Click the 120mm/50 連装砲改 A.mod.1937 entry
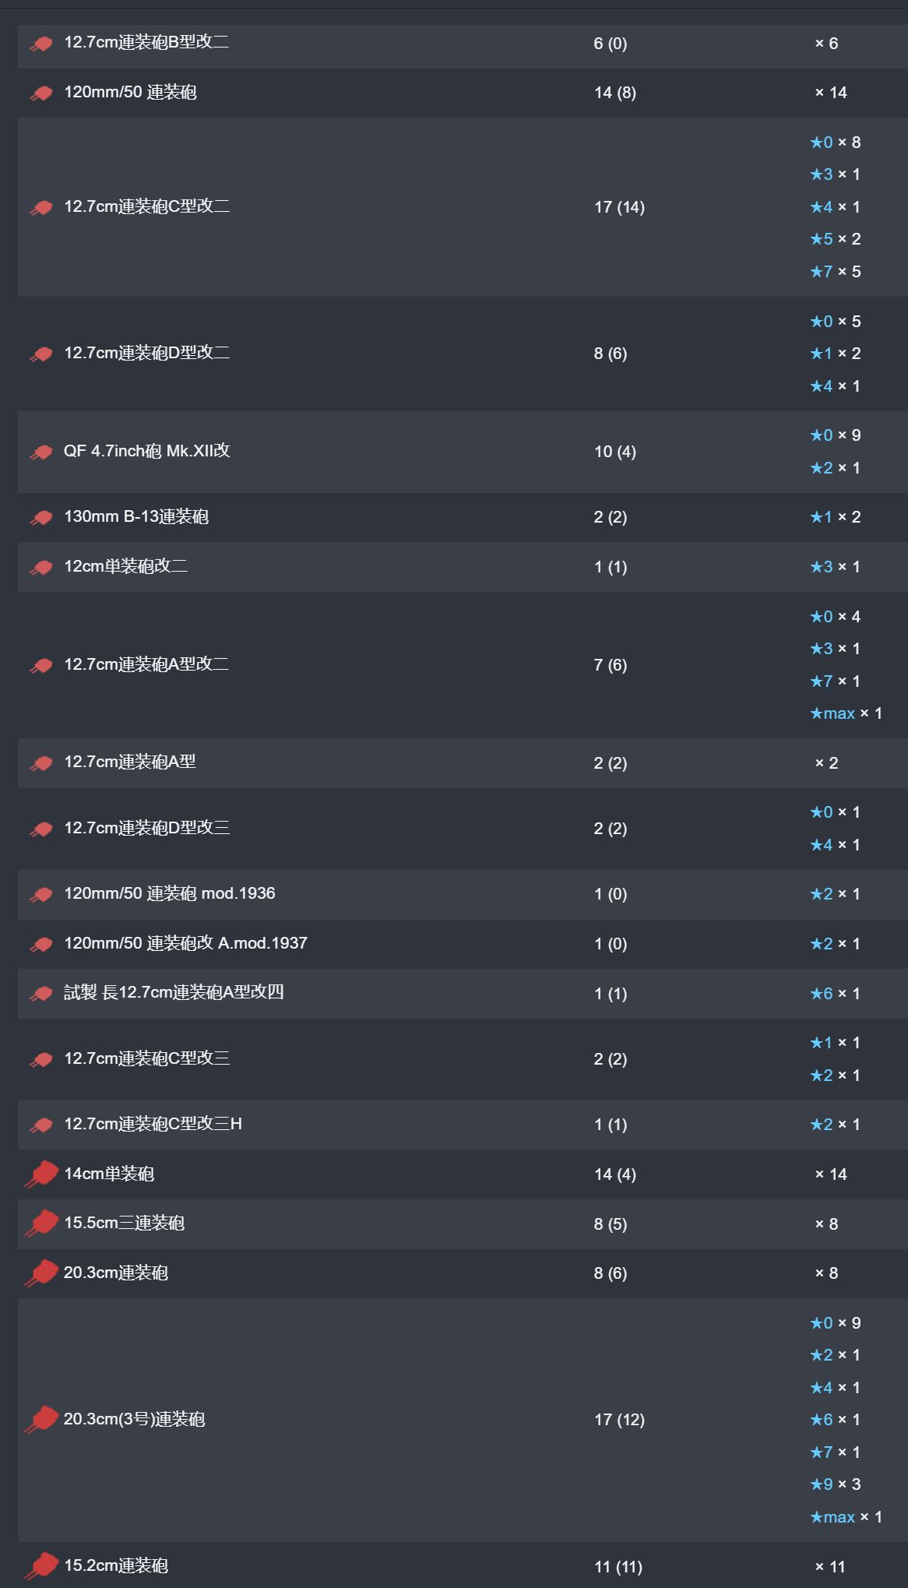 (x=185, y=943)
